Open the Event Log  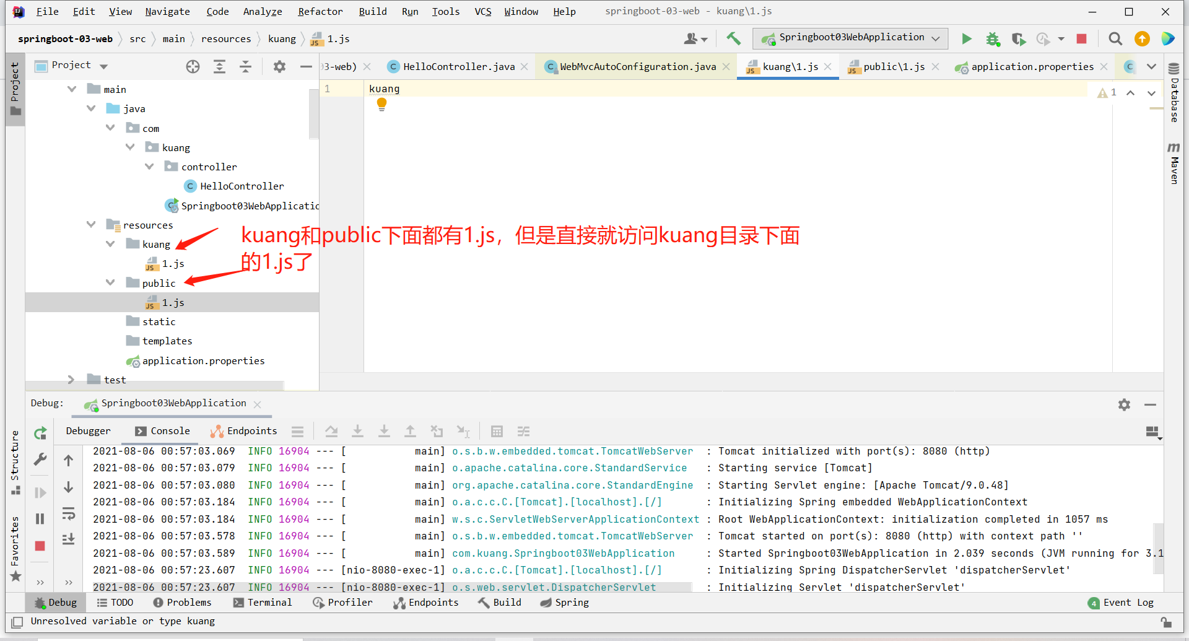pyautogui.click(x=1121, y=603)
